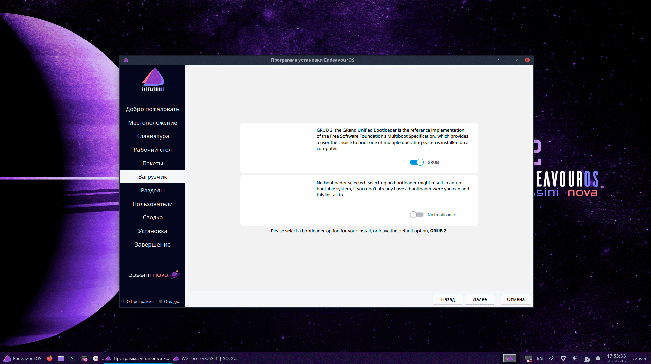Viewport: 651px width, 364px height.
Task: Switch to the Welcome v3.63-1 taskbar window
Action: pos(205,358)
